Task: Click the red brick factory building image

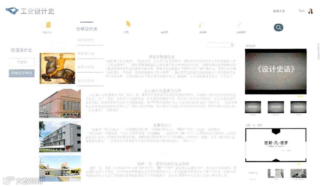Action: (60, 103)
